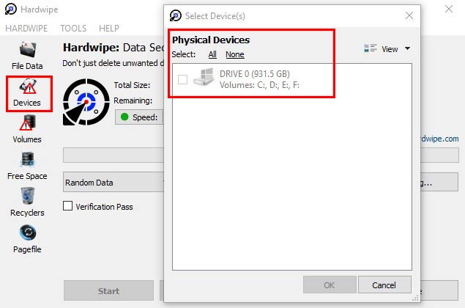The image size is (465, 308).
Task: Expand the View dropdown arrow
Action: tap(407, 48)
